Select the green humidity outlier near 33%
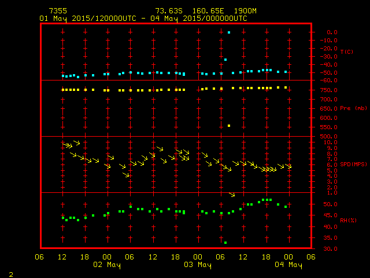370x278 pixels. click(225, 243)
